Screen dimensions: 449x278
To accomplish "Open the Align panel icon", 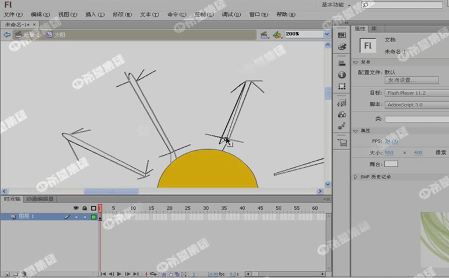I will [342, 64].
